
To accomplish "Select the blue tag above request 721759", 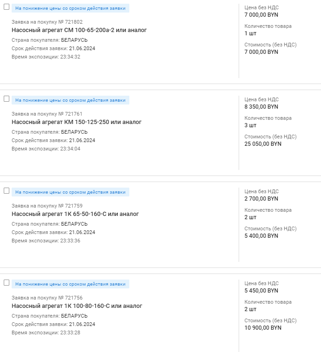I will pos(70,192).
